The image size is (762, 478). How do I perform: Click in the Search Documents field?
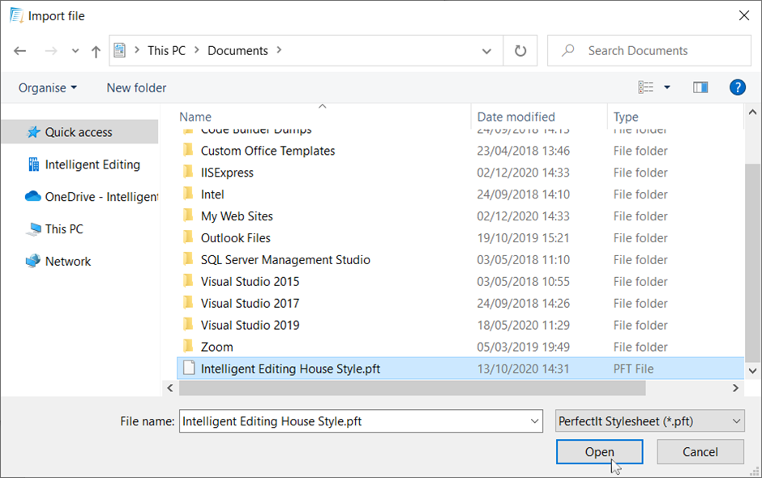pyautogui.click(x=657, y=51)
